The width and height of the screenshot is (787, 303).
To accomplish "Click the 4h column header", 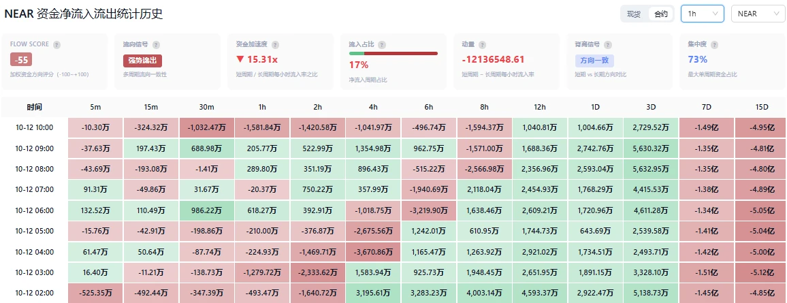I will click(373, 107).
